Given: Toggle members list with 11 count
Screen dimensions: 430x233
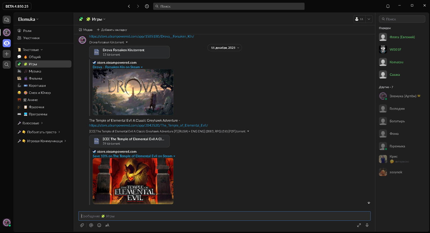Looking at the screenshot, I should click(x=359, y=19).
